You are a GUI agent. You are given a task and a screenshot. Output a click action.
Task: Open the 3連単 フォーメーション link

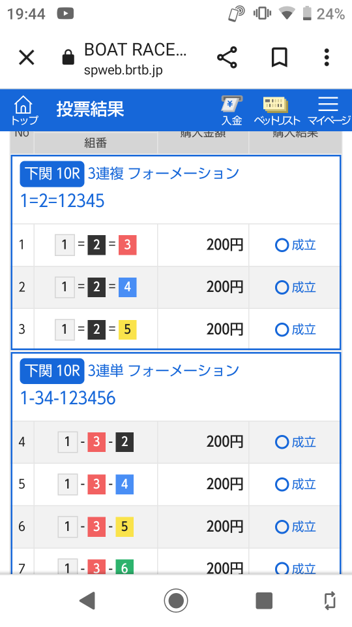point(163,370)
